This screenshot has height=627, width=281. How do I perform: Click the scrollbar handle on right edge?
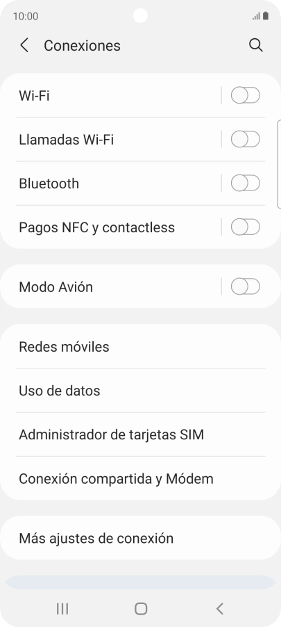click(279, 164)
